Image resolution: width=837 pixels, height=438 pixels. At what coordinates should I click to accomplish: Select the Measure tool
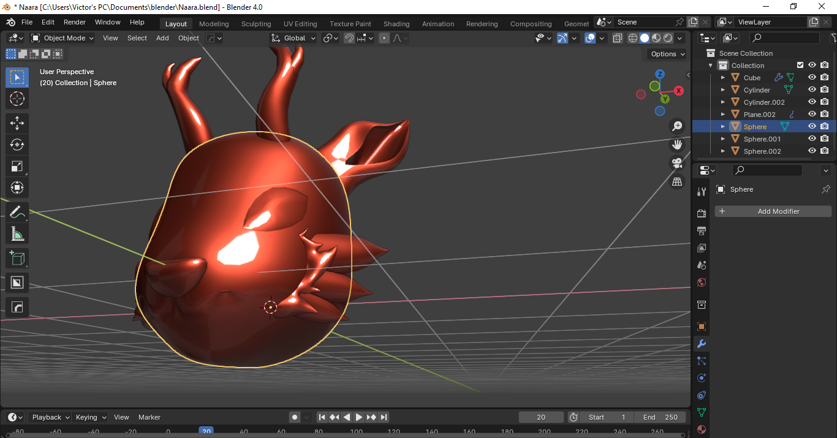17,234
